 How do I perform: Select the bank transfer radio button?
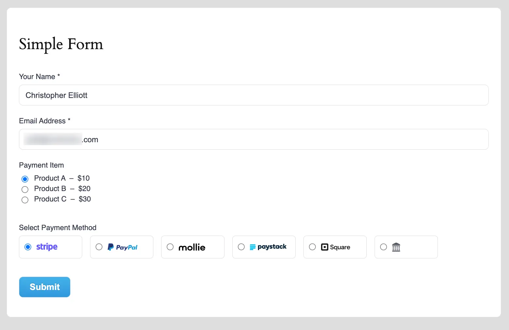coord(383,247)
